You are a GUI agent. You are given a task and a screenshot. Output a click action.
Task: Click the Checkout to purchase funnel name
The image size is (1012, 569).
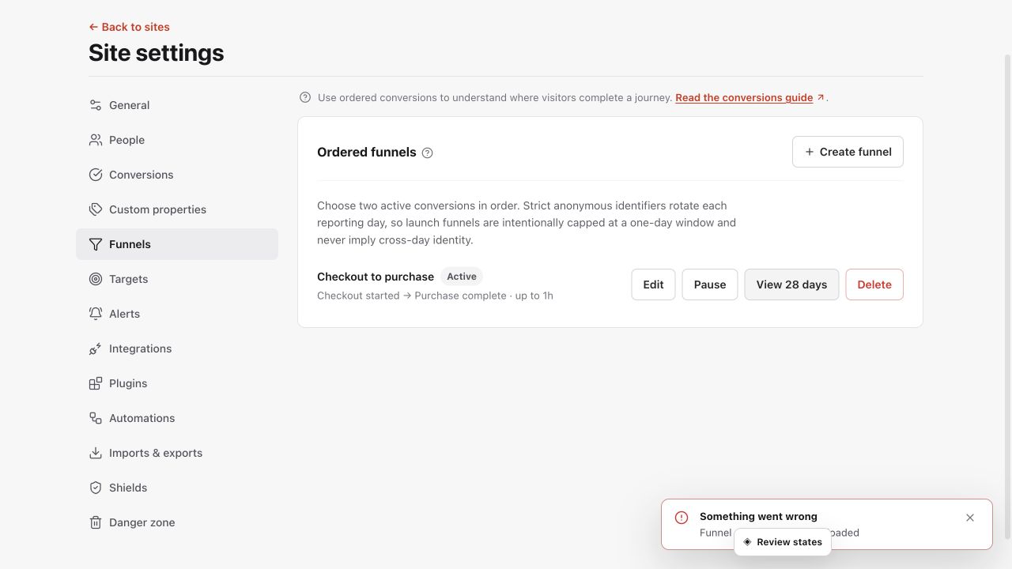click(376, 277)
